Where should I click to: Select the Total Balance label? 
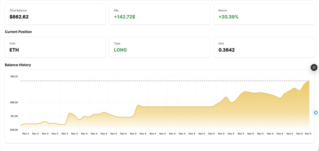click(x=18, y=11)
